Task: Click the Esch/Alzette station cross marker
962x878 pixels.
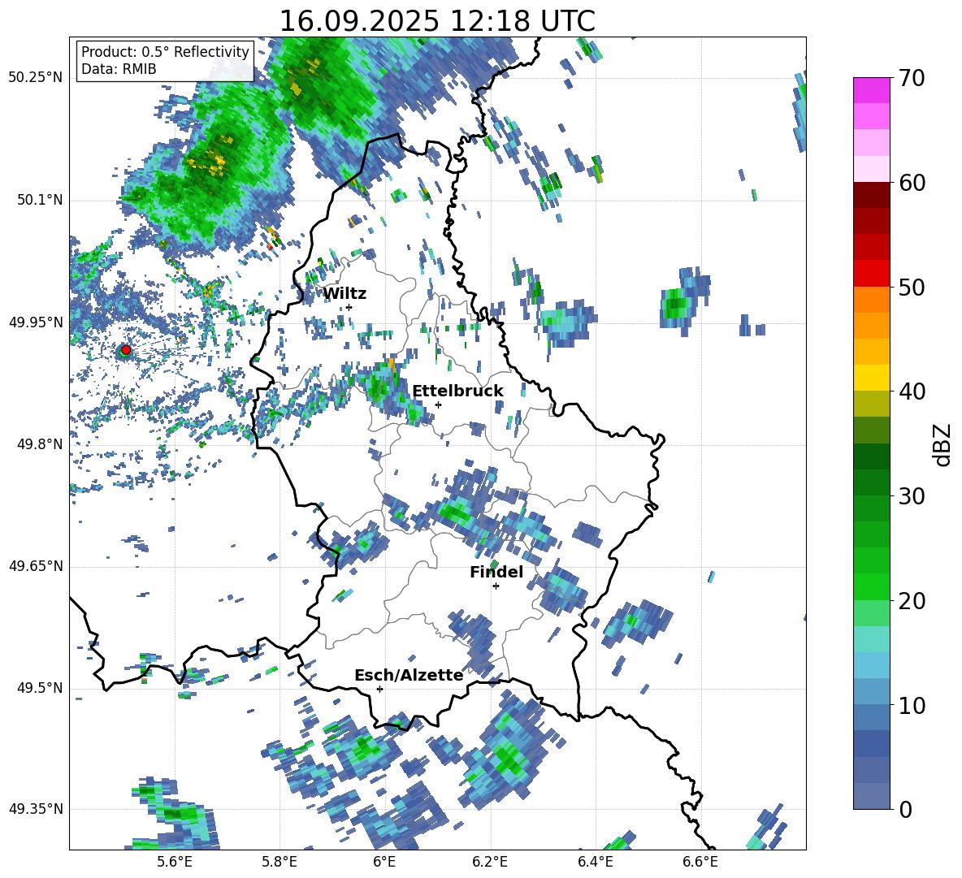Action: pos(379,689)
